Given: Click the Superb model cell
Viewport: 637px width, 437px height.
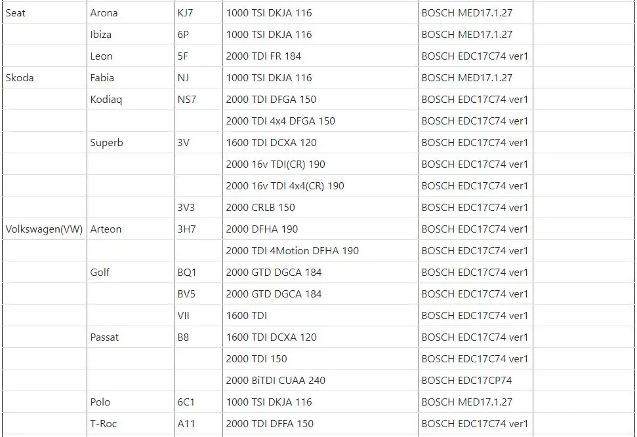Looking at the screenshot, I should click(x=131, y=142).
